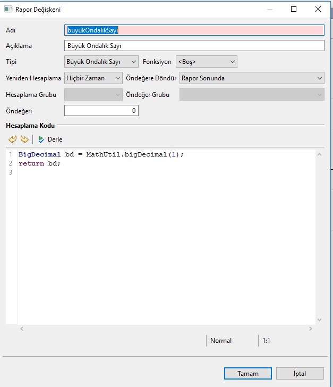Click the Rapor Değişkeni window title icon
Image resolution: width=333 pixels, height=387 pixels.
[8, 9]
